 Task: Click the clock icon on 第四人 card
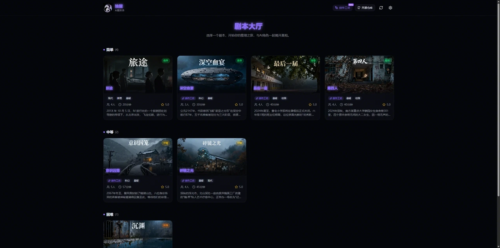341,105
